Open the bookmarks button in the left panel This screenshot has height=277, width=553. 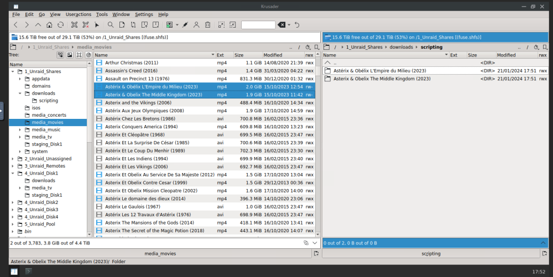pos(317,47)
